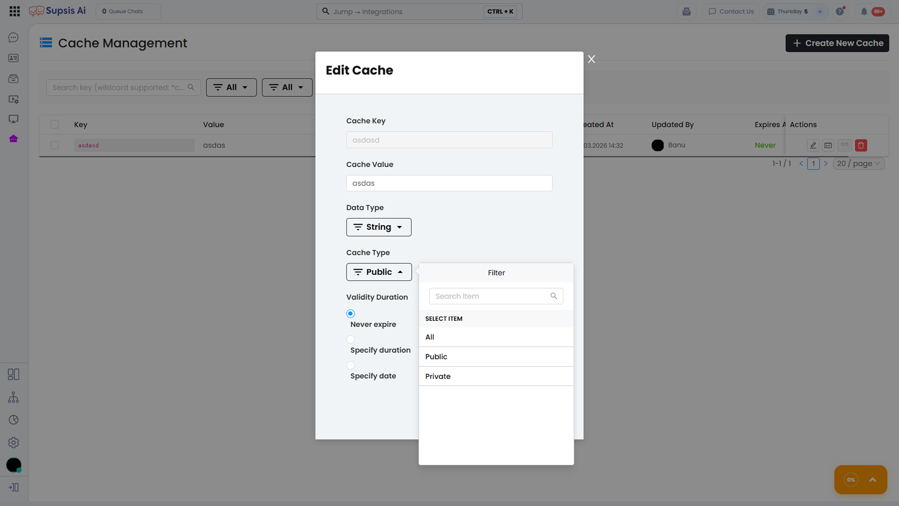Image resolution: width=899 pixels, height=506 pixels.
Task: Click the Search Item input field
Action: click(x=496, y=296)
